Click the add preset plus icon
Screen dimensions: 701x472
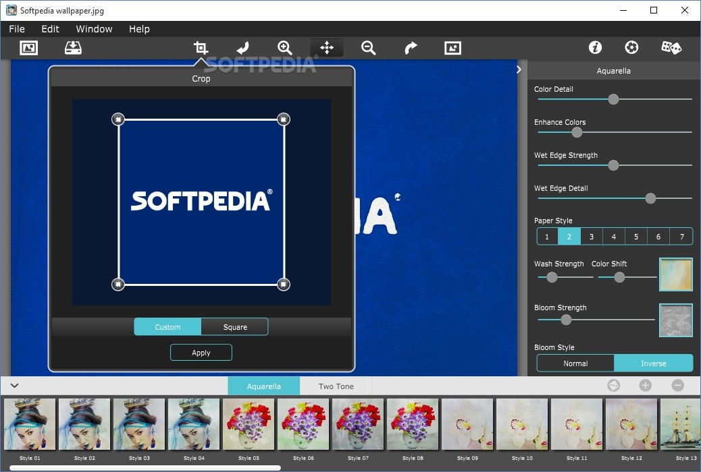pyautogui.click(x=645, y=386)
